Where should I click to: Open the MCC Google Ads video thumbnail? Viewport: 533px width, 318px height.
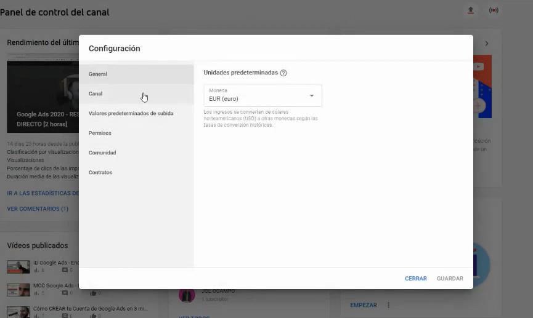(18, 290)
